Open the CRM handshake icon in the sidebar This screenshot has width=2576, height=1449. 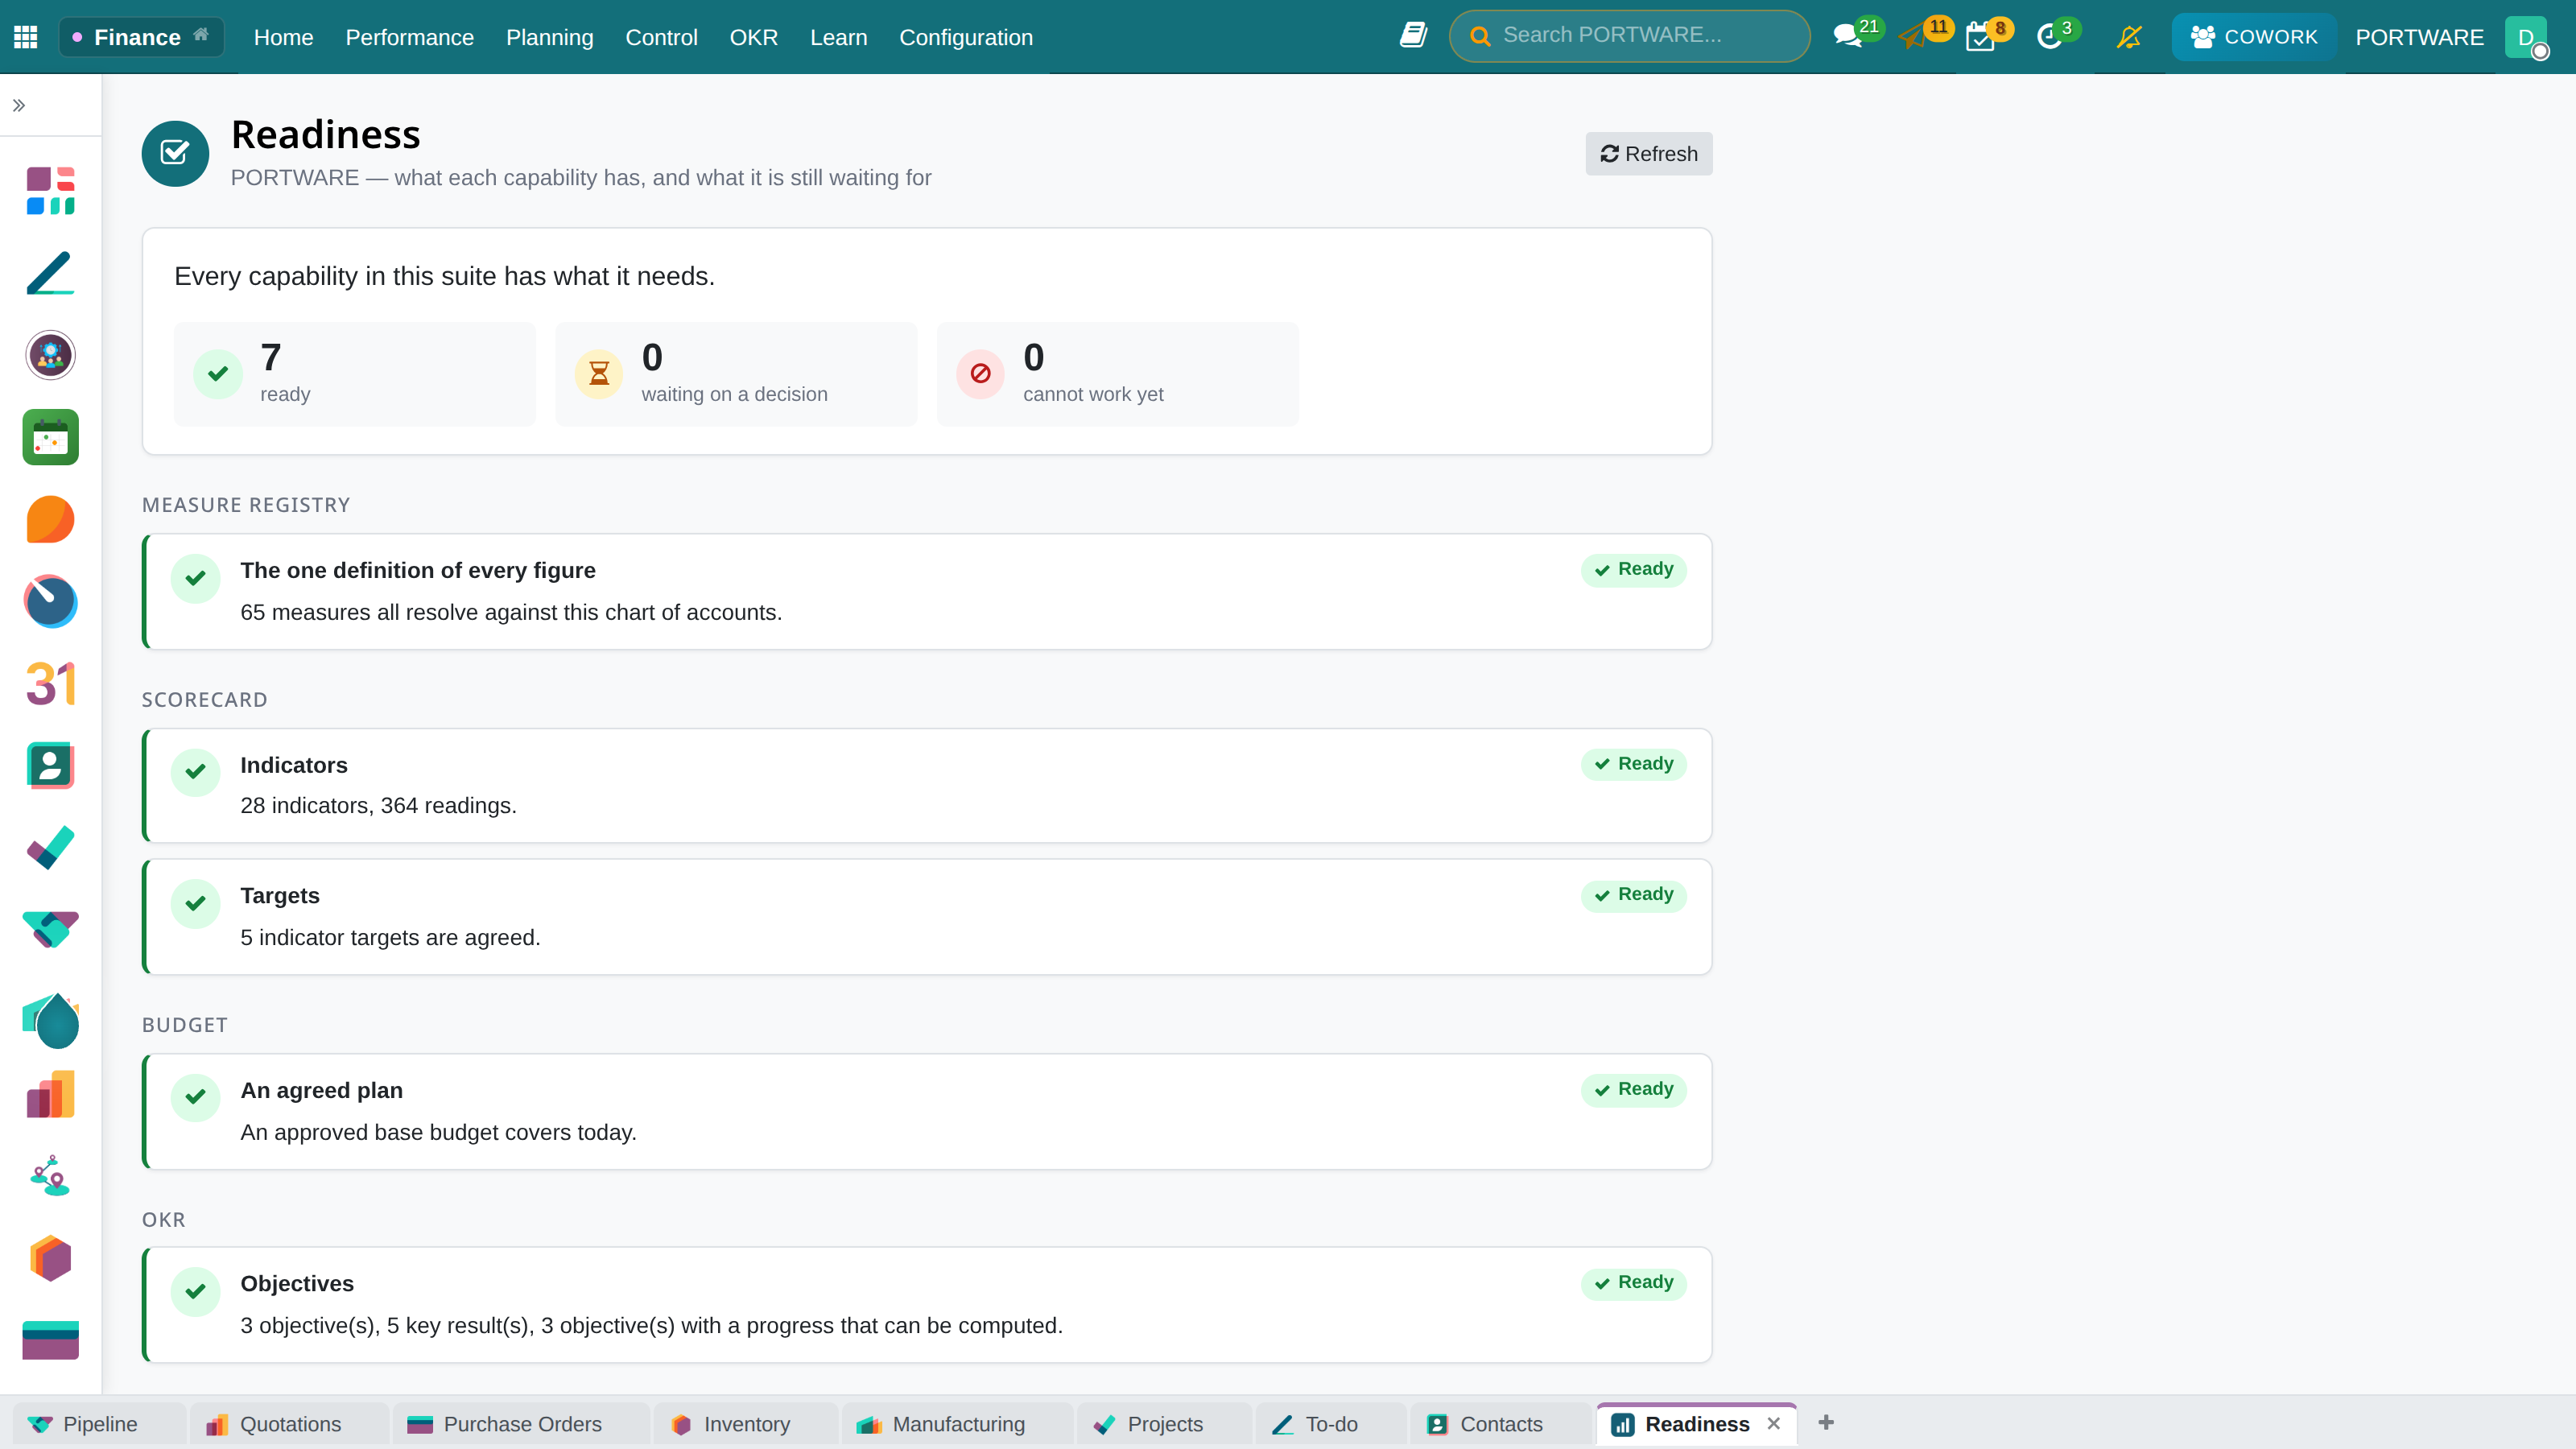click(50, 930)
